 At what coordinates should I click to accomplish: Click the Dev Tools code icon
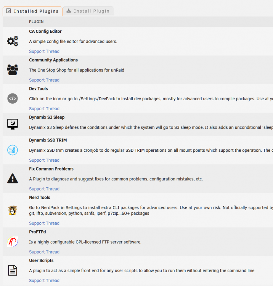point(13,98)
